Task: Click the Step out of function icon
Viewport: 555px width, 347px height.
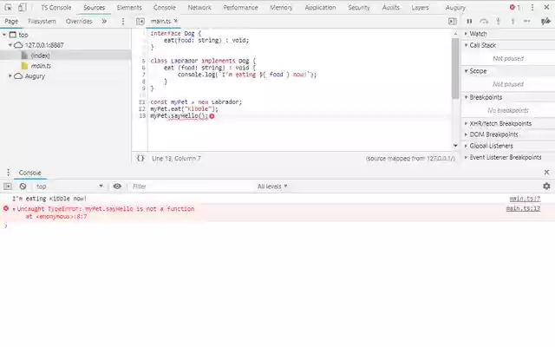Action: tap(513, 21)
